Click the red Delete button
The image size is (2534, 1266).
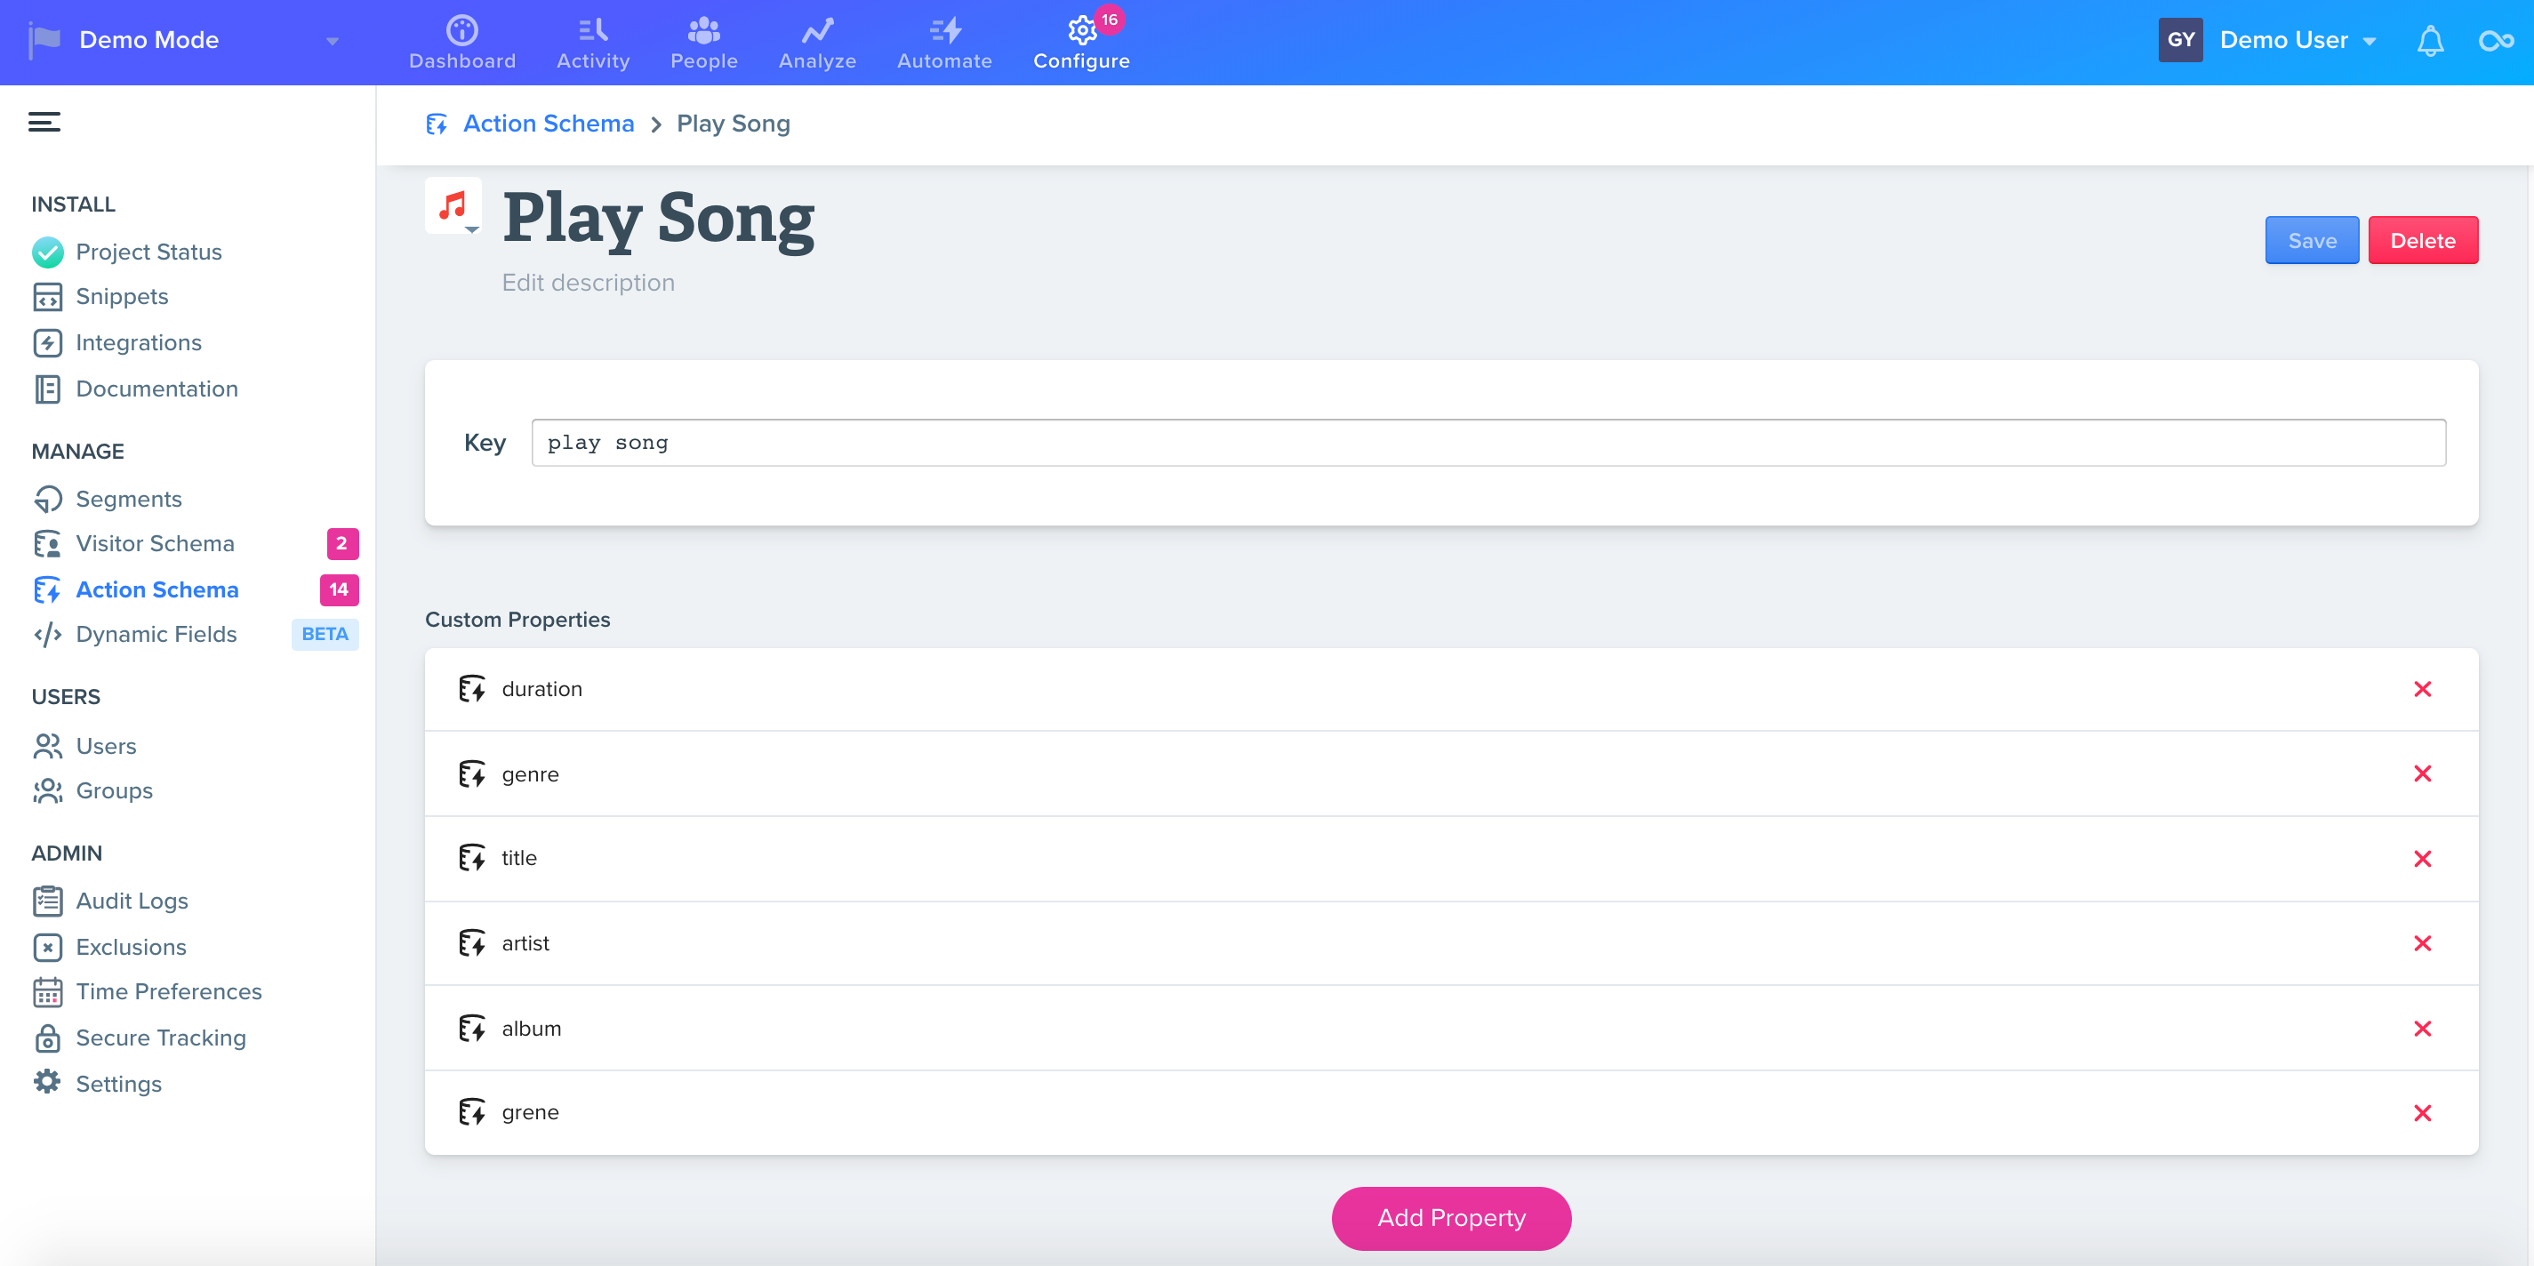[x=2422, y=240]
